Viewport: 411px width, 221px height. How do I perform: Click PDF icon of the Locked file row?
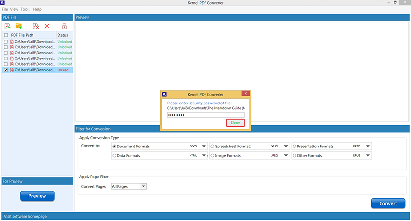[12, 70]
